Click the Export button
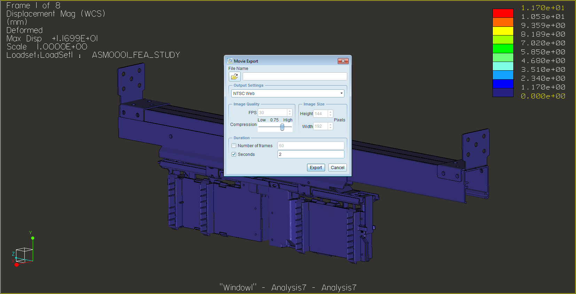576x294 pixels. pyautogui.click(x=316, y=167)
